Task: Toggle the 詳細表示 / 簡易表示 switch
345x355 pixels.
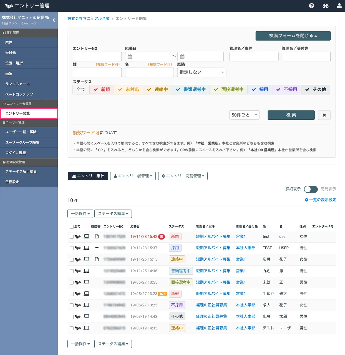Action: [x=311, y=189]
